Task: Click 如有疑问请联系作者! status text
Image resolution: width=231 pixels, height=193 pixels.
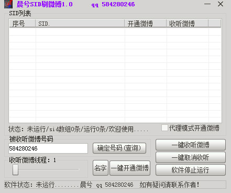Action: coord(169,185)
